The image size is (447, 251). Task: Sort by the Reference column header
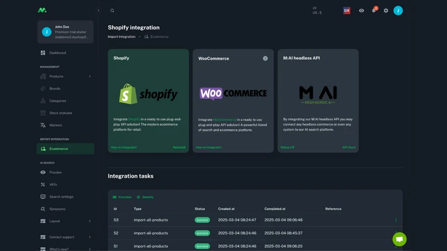pyautogui.click(x=333, y=209)
